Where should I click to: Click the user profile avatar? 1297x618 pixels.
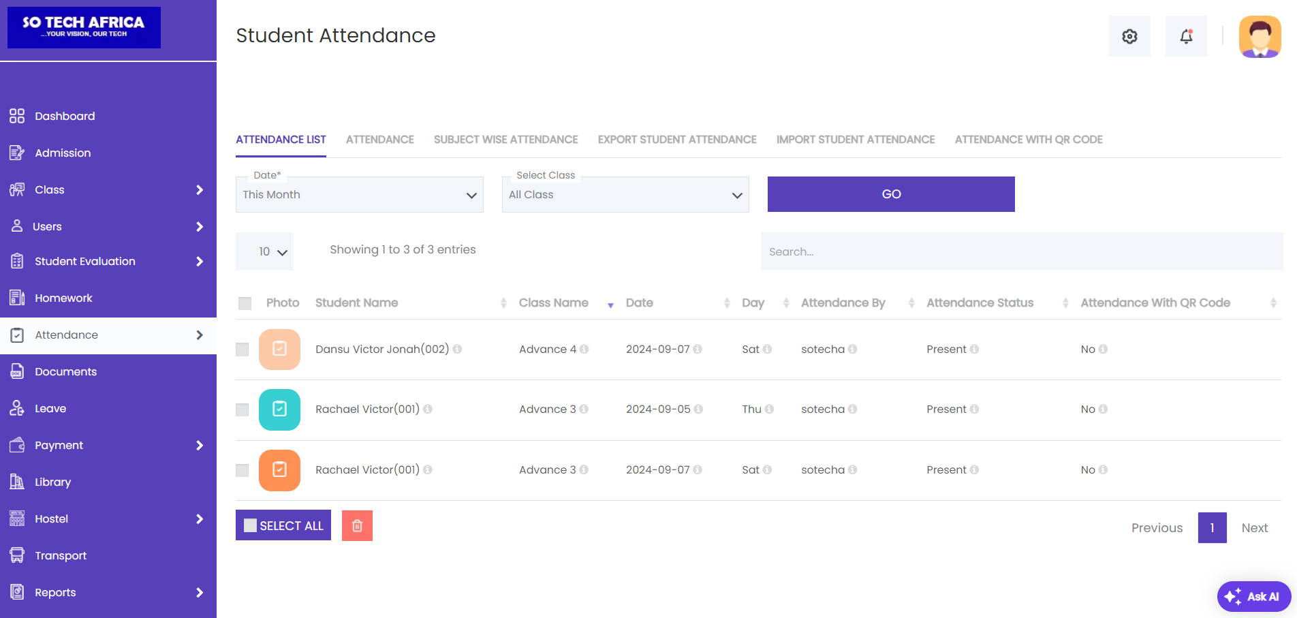point(1260,37)
